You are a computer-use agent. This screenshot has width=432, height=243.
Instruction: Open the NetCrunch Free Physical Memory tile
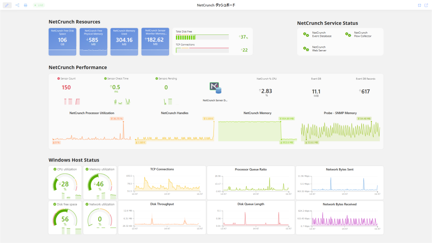93,42
